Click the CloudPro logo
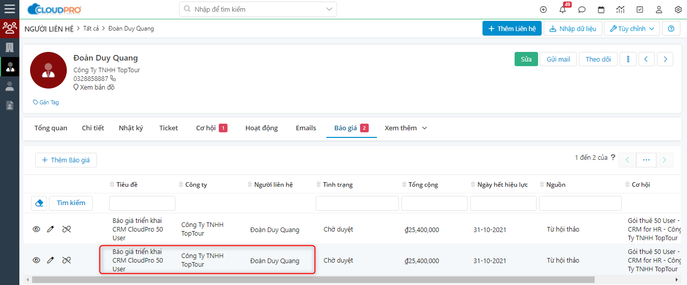The height and width of the screenshot is (285, 687). coord(55,9)
